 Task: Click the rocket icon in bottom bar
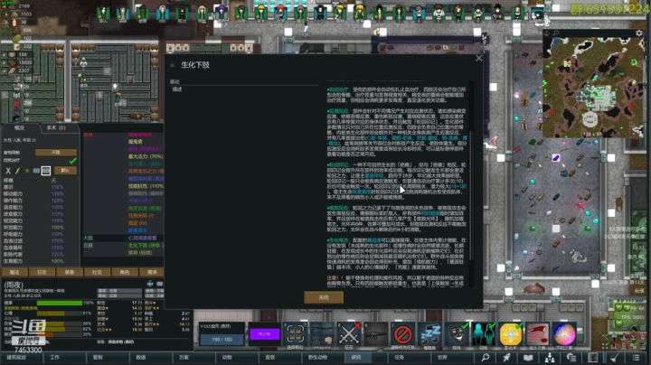[506, 358]
